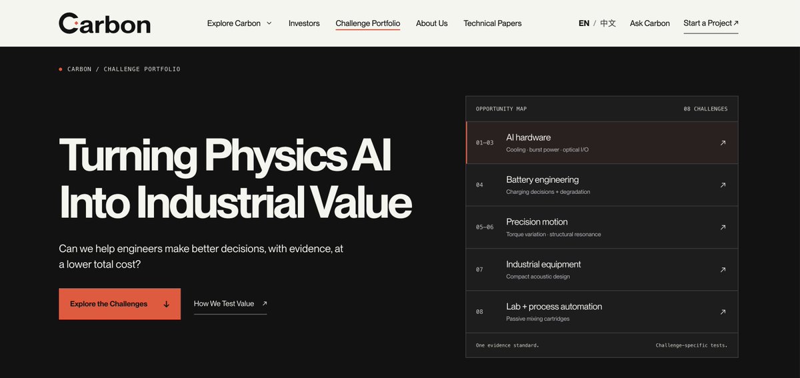Click the Explore Carbon menu label
Screen dimensions: 800x378
click(234, 23)
